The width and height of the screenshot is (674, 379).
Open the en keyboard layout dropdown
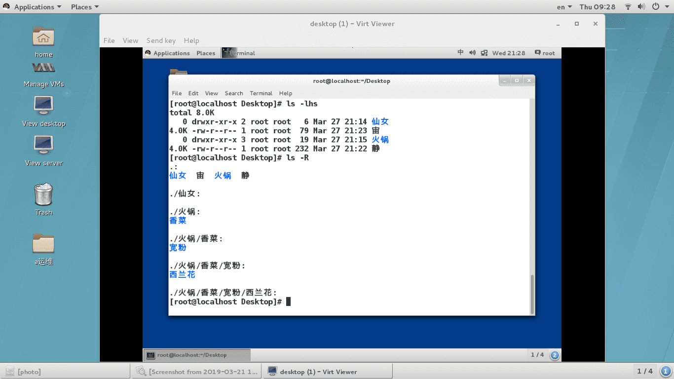(x=562, y=6)
